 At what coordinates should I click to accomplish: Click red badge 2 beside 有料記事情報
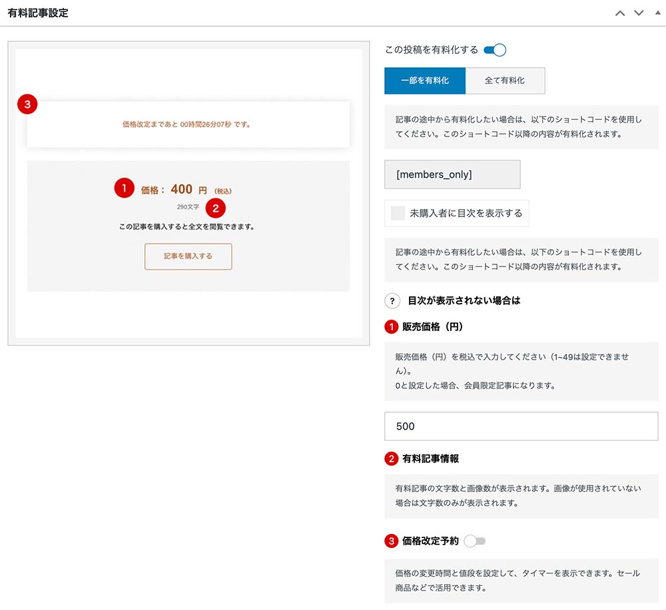point(392,459)
